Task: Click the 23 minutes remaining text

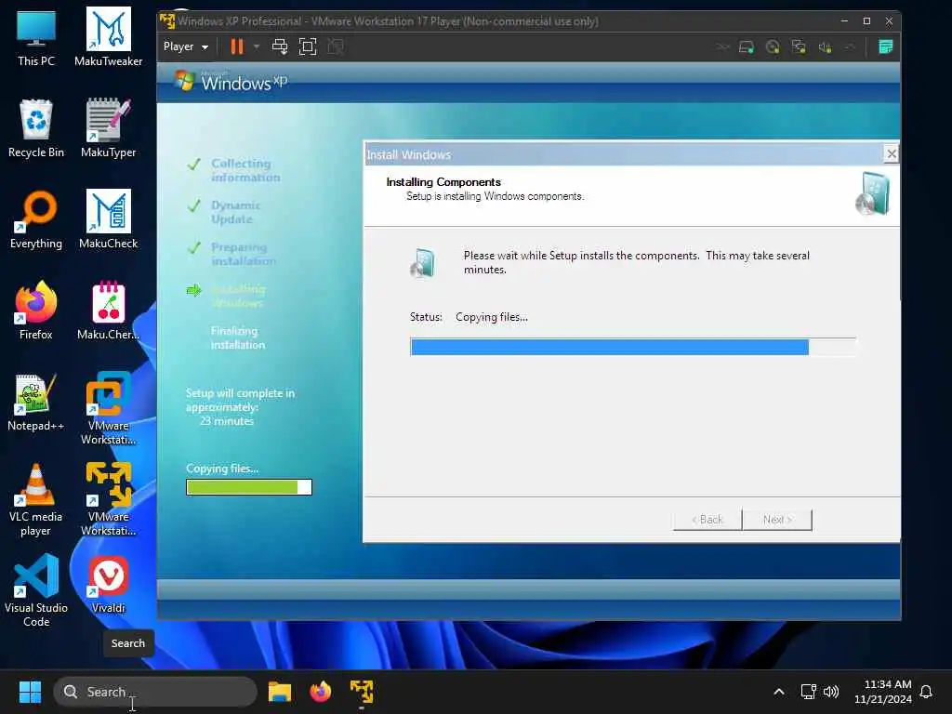Action: click(x=227, y=421)
